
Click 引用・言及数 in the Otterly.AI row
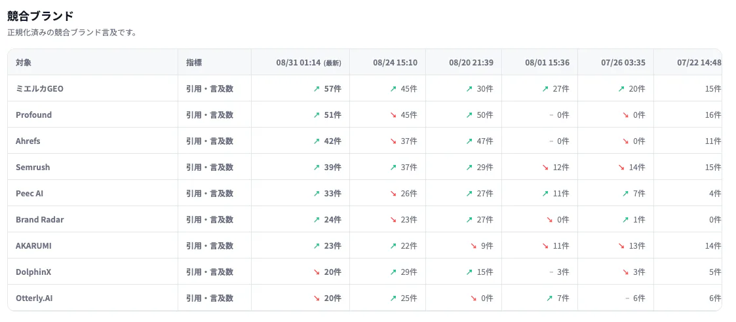click(210, 298)
